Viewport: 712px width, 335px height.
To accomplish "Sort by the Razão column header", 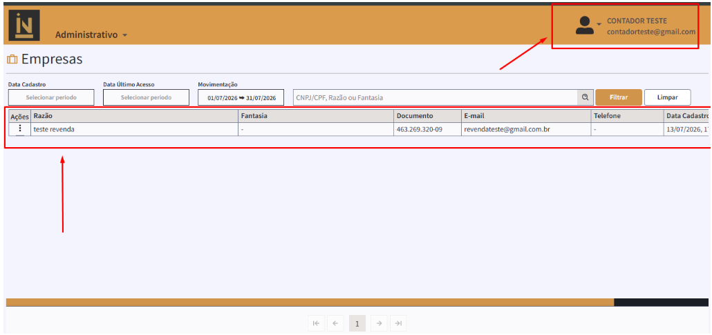I will coord(135,116).
